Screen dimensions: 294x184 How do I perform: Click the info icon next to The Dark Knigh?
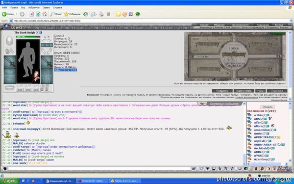click(x=41, y=33)
